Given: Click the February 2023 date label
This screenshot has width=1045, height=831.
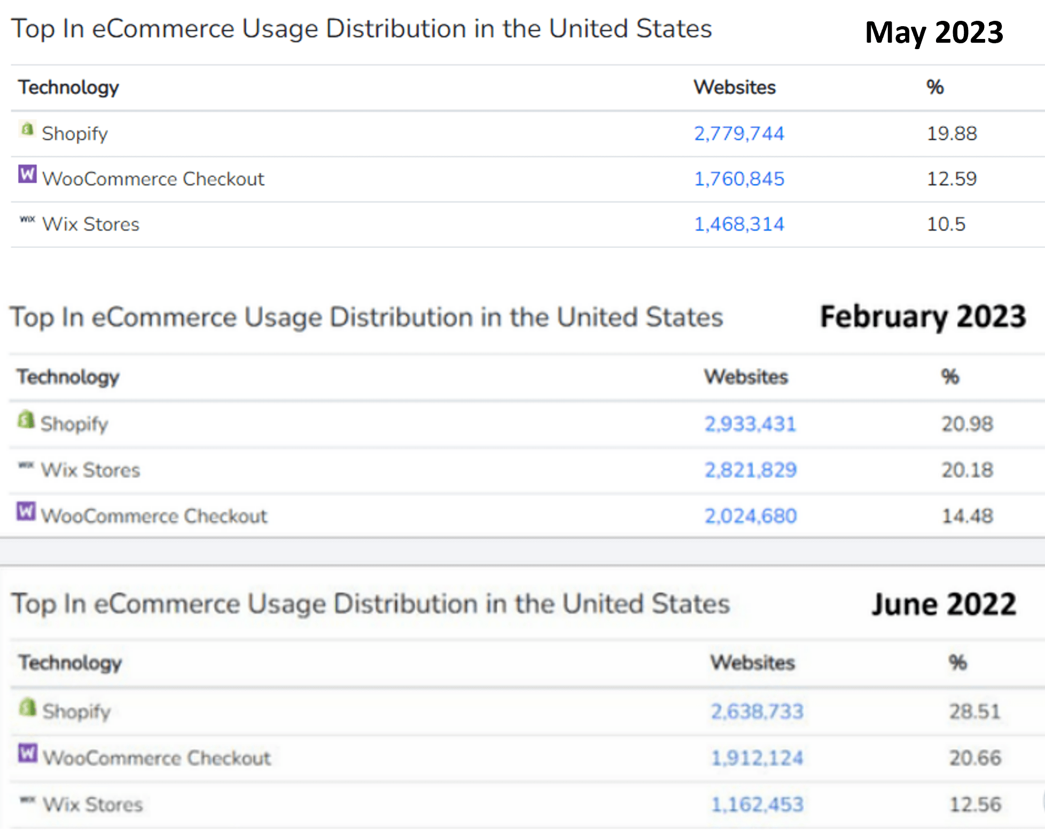Looking at the screenshot, I should pyautogui.click(x=923, y=317).
